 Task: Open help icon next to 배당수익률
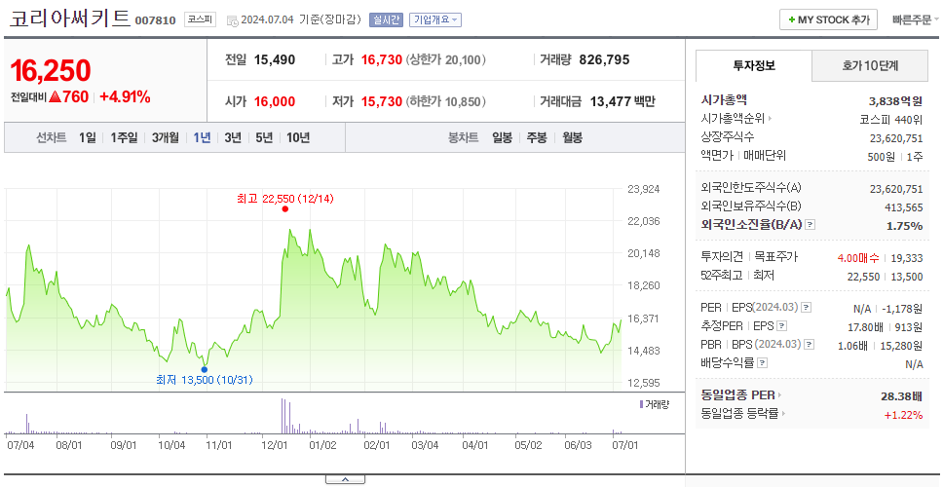tap(762, 363)
